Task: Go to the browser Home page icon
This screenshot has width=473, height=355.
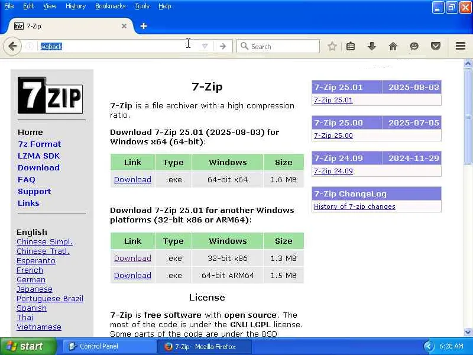Action: (x=393, y=46)
